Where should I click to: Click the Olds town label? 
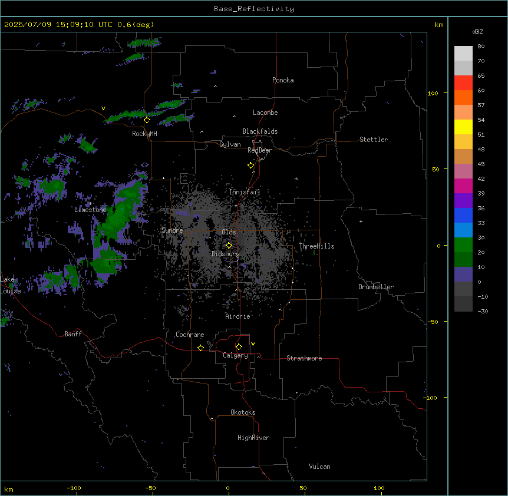tap(229, 232)
